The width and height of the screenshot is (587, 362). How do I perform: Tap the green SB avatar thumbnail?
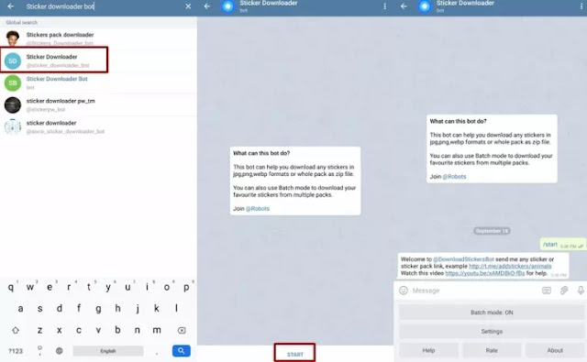tap(13, 82)
